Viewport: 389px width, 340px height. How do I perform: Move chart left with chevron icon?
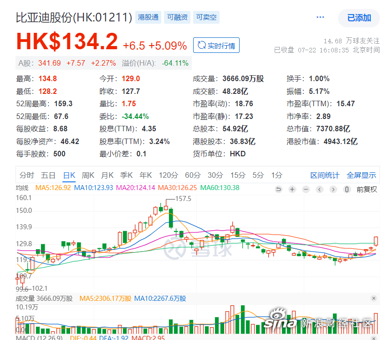tap(320, 190)
